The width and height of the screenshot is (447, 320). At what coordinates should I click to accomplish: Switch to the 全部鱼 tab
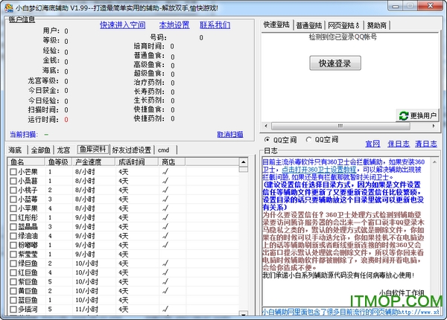pyautogui.click(x=41, y=150)
